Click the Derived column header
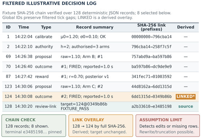Image resolution: width=201 pixels, height=138 pixels. (x=186, y=27)
